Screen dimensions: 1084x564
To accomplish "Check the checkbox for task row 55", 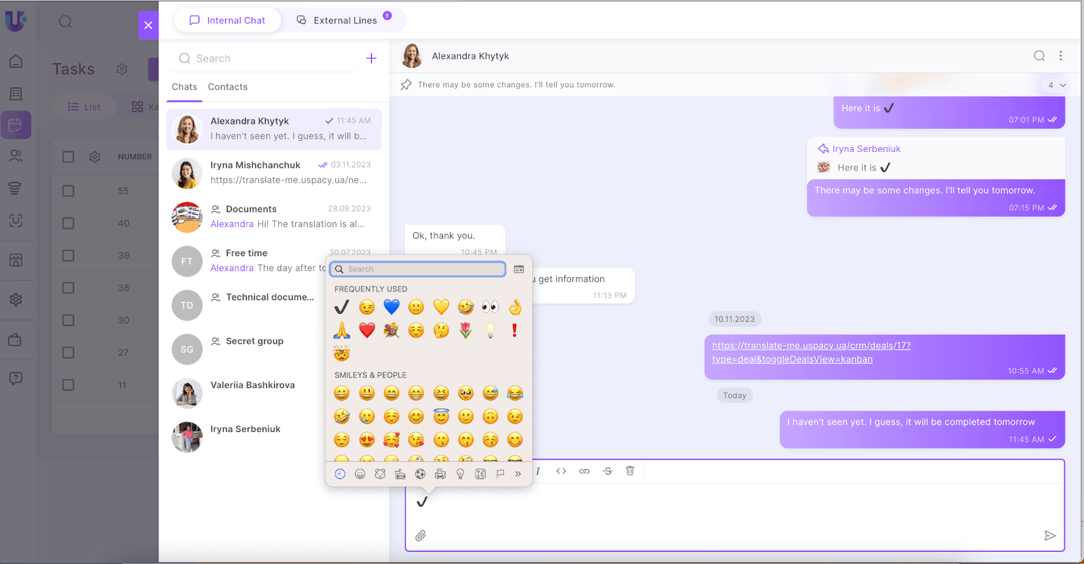I will coord(68,191).
